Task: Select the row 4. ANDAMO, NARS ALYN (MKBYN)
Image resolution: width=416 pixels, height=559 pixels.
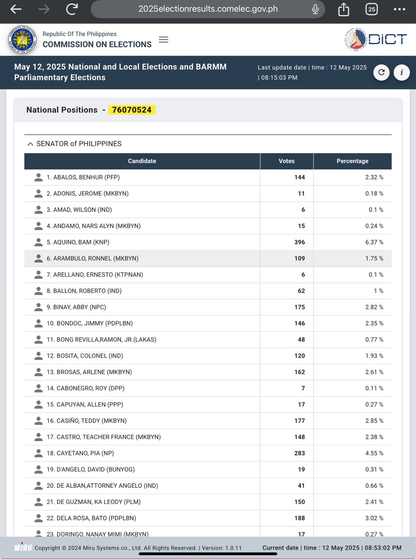Action: point(208,226)
